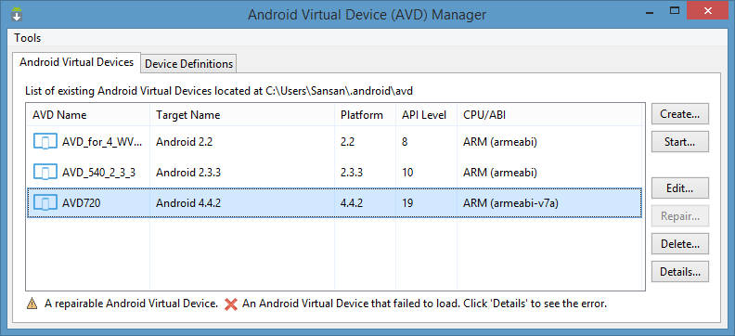The height and width of the screenshot is (336, 735).
Task: Click the Delete... button
Action: click(x=679, y=244)
